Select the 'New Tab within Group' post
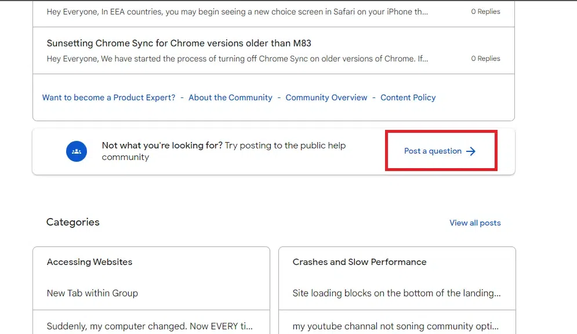577x334 pixels. click(x=92, y=293)
